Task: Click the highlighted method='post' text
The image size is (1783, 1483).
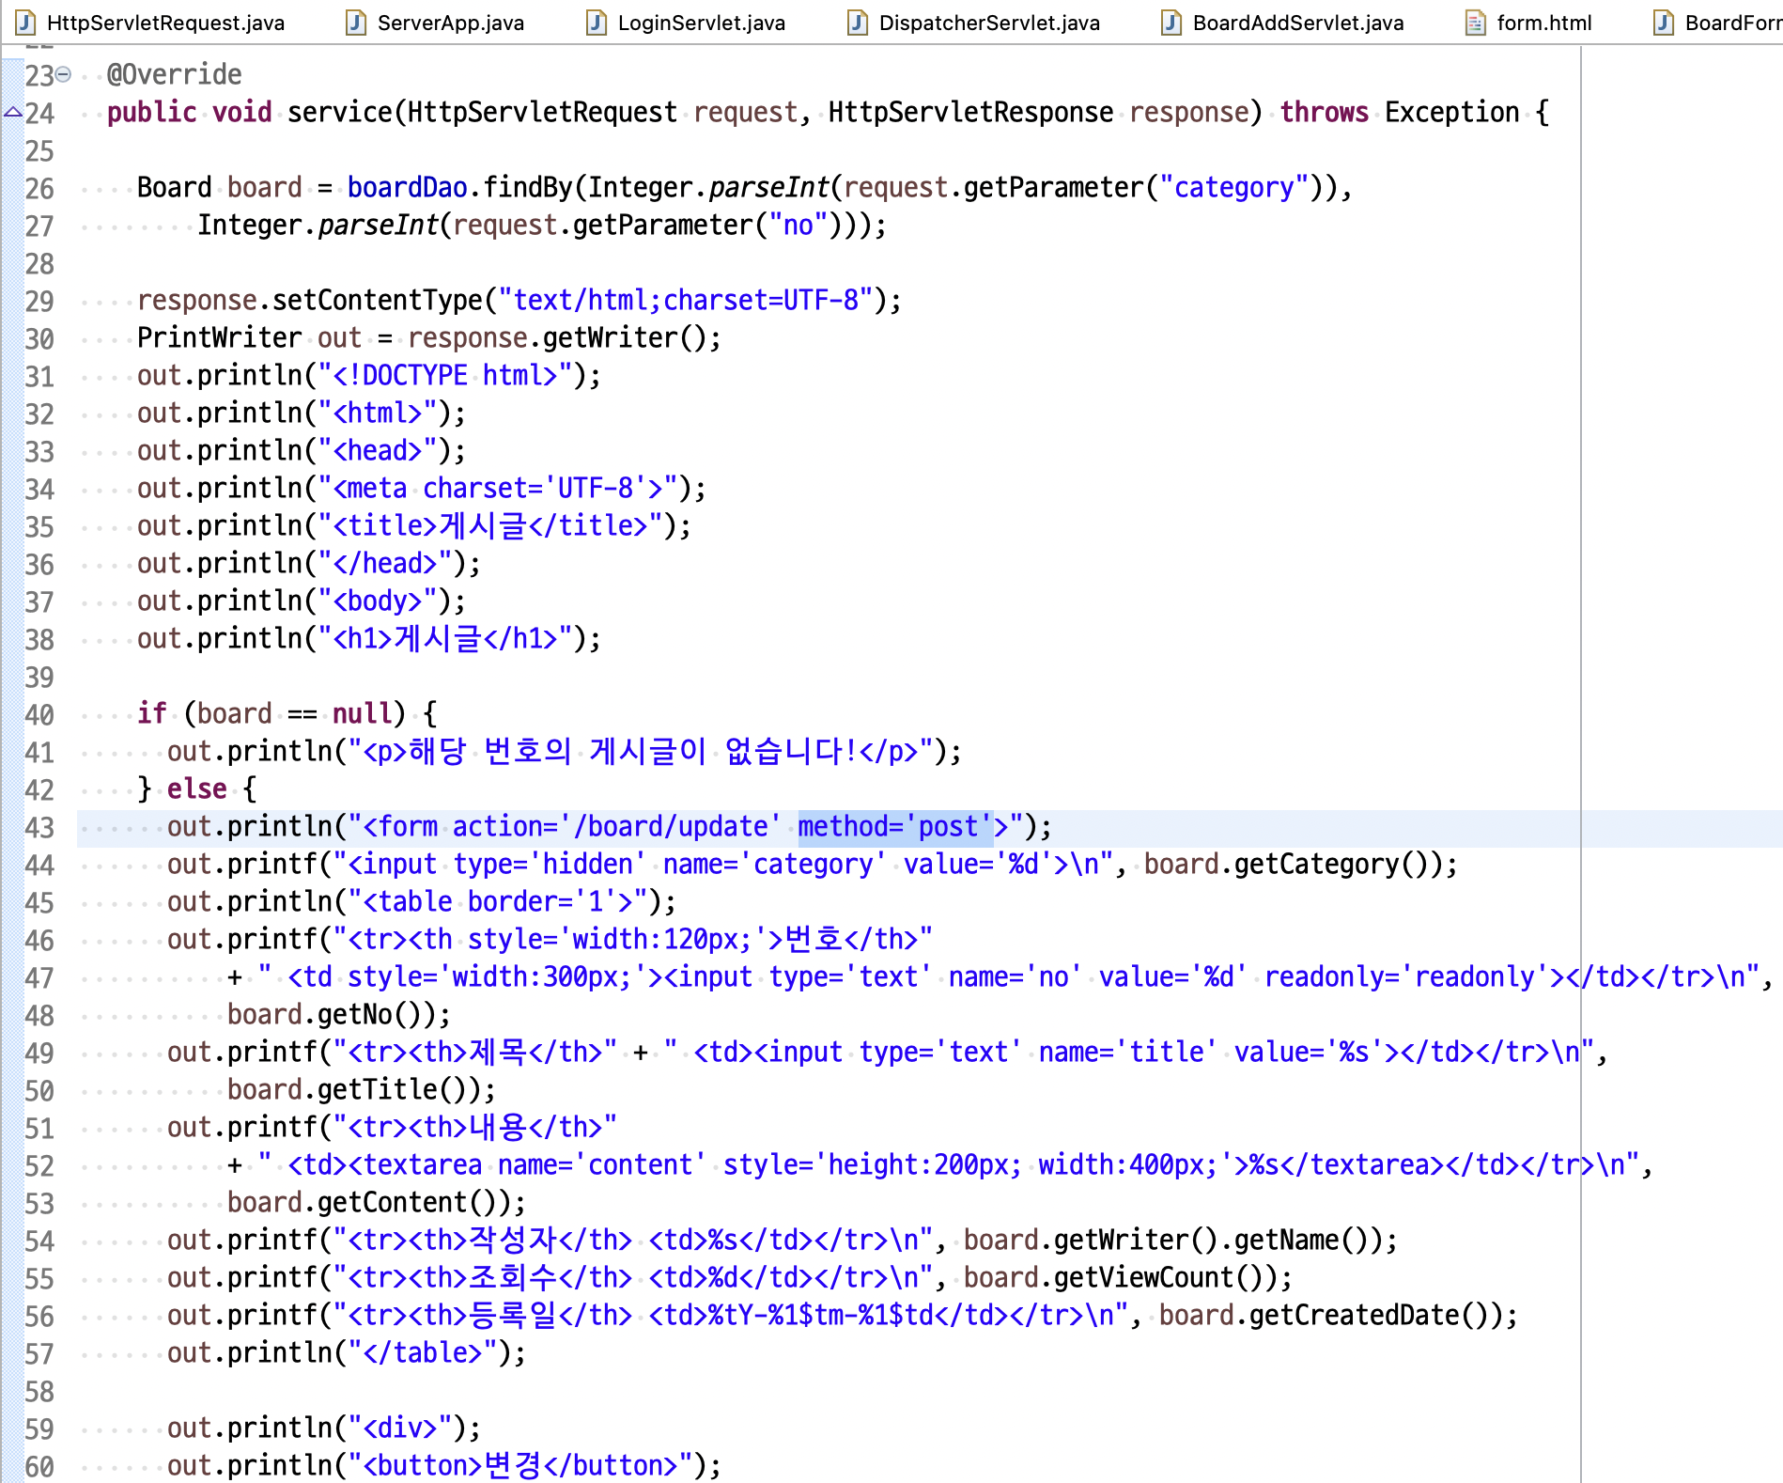Action: [x=895, y=827]
